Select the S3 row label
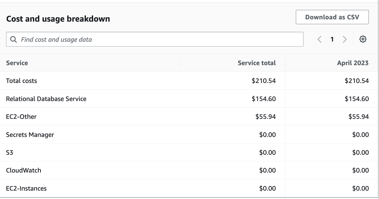This screenshot has height=199, width=379. (10, 152)
